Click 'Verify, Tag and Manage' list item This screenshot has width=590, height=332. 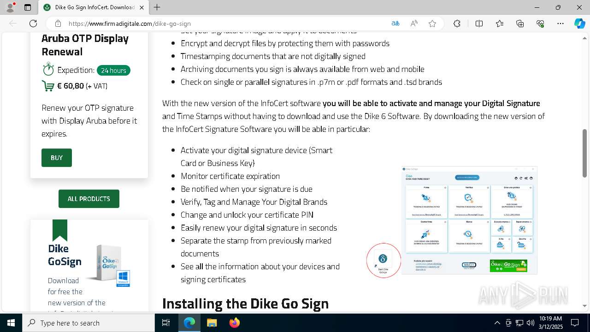tap(254, 202)
